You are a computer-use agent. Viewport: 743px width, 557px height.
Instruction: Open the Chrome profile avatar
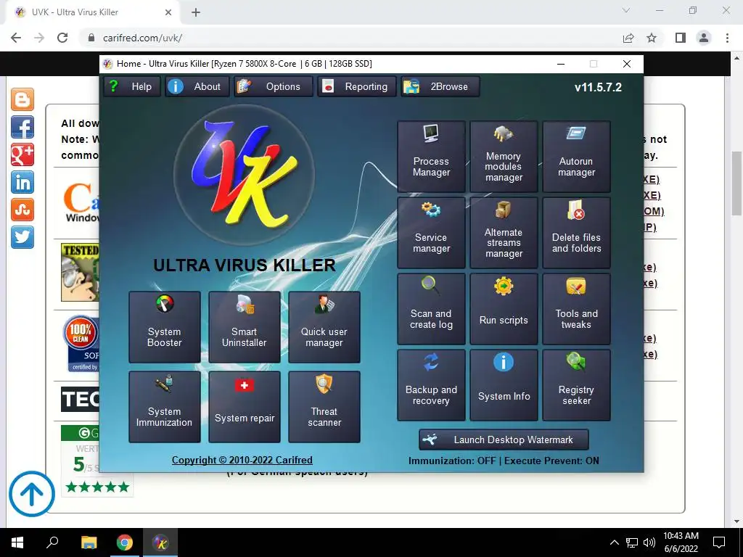pyautogui.click(x=704, y=38)
